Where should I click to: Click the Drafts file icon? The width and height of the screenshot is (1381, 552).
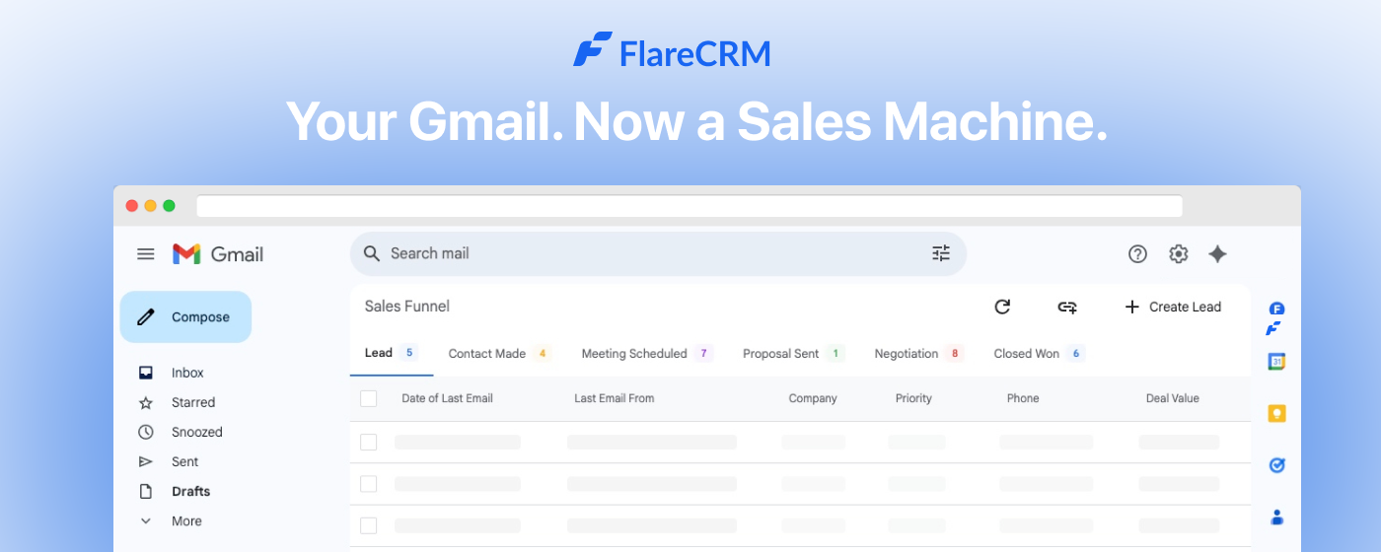pos(146,491)
